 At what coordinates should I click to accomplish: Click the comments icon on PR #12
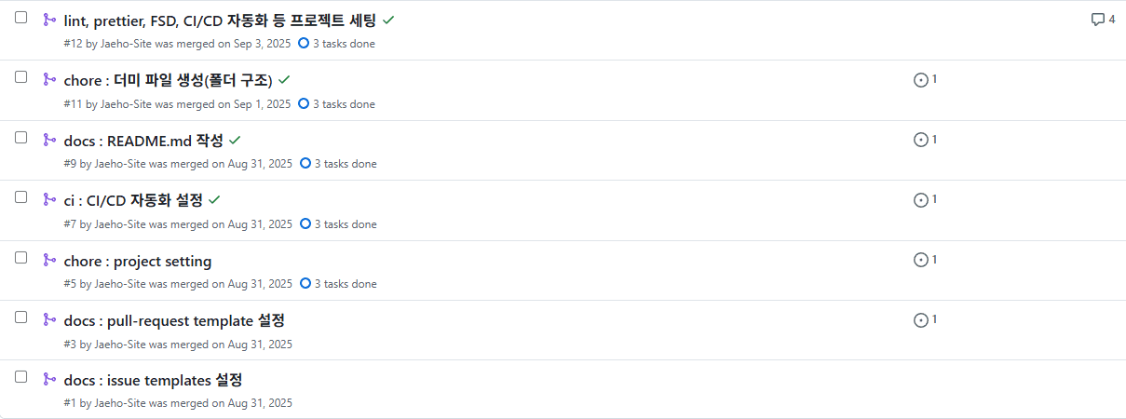click(x=1103, y=20)
